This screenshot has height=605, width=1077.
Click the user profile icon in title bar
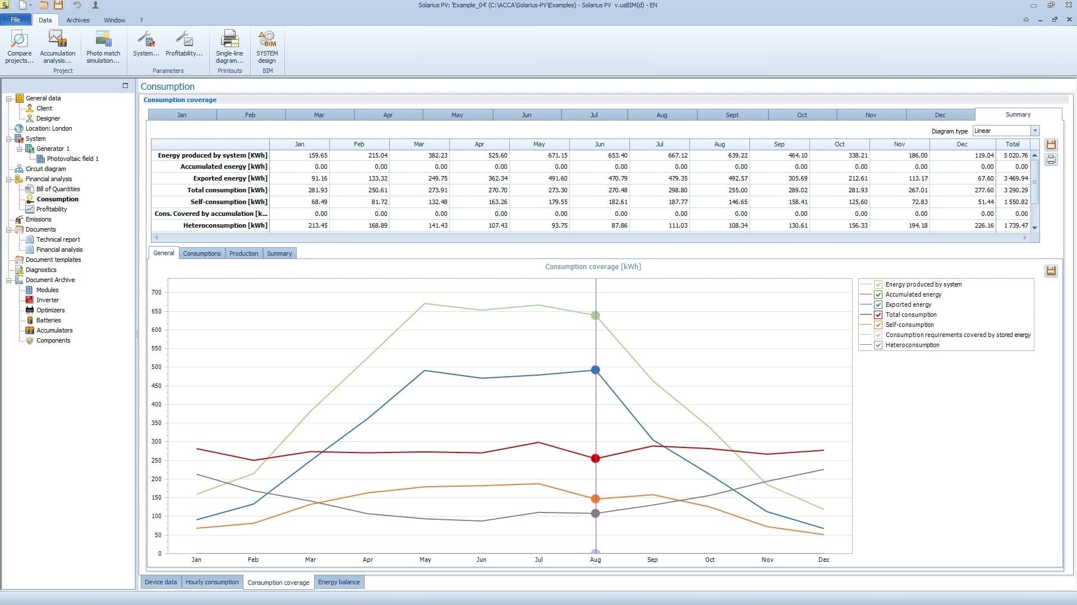pyautogui.click(x=95, y=5)
